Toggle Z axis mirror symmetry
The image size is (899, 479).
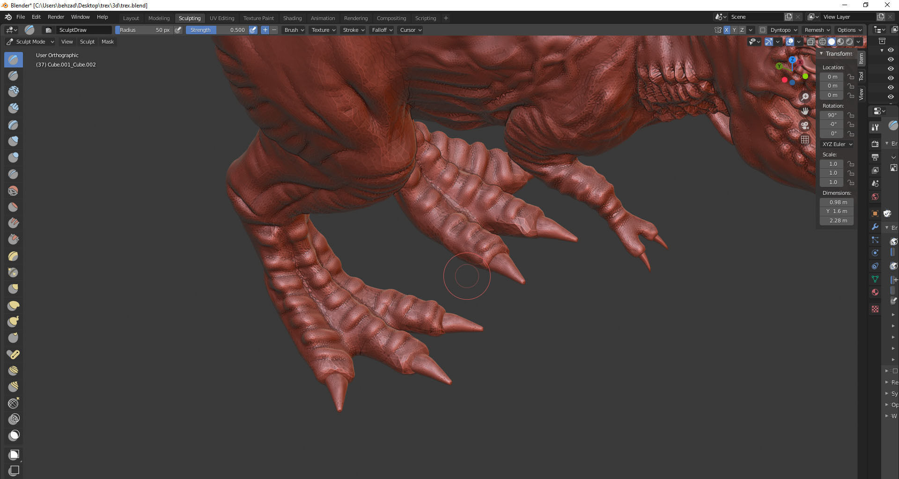pyautogui.click(x=742, y=30)
